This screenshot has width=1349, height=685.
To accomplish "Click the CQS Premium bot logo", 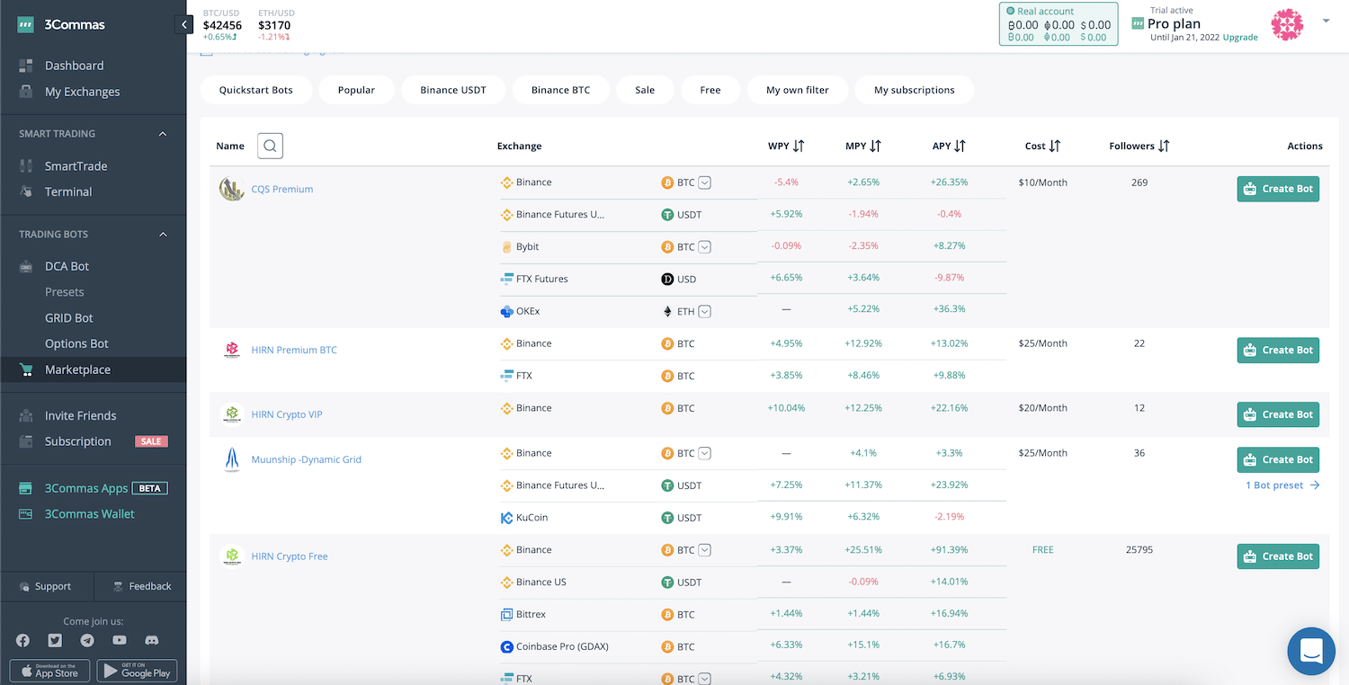I will pos(232,189).
